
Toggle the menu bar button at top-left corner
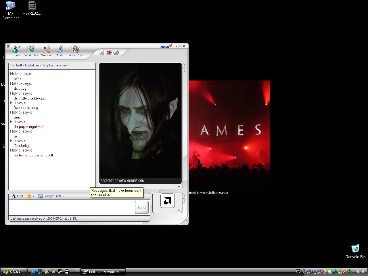click(x=8, y=46)
